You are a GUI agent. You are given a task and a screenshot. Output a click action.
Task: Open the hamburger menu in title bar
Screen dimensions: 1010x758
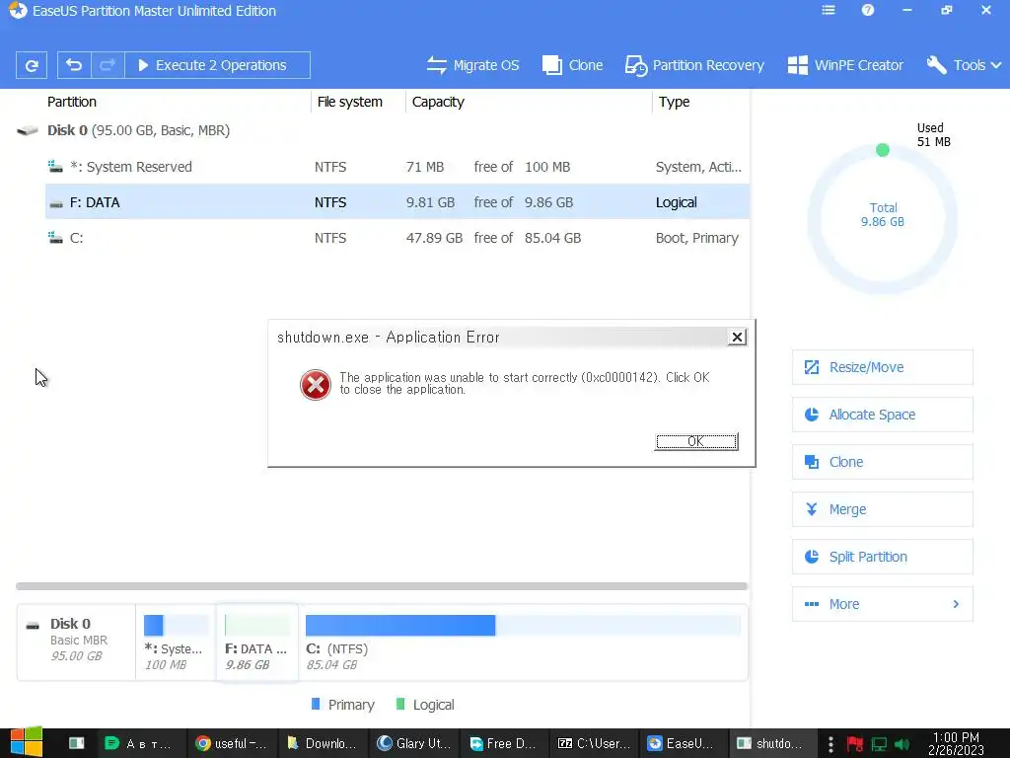click(x=829, y=10)
